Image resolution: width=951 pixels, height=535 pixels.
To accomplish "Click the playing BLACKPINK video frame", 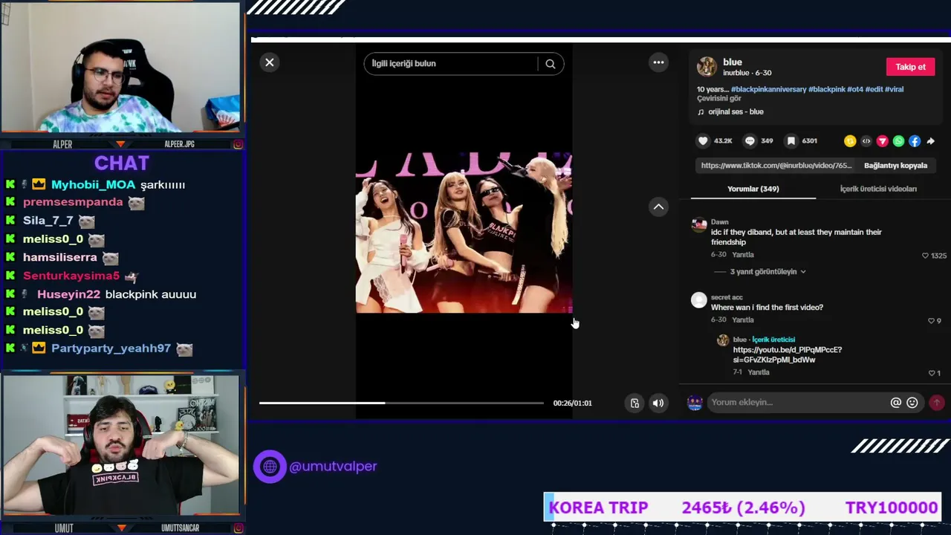I will coord(464,233).
